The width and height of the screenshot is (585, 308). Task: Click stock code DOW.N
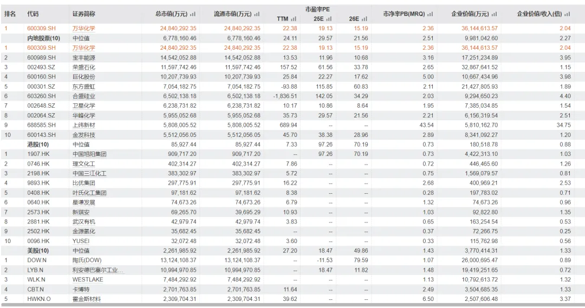[37, 260]
